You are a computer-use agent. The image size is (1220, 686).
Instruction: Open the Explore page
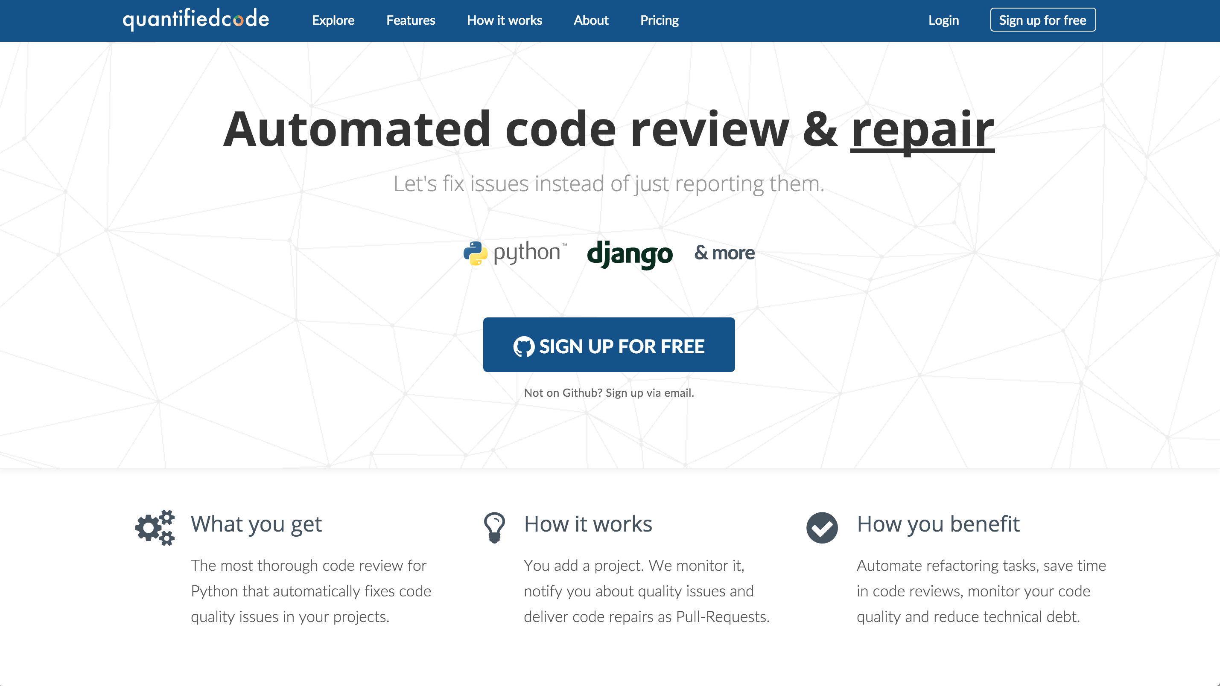pyautogui.click(x=333, y=20)
